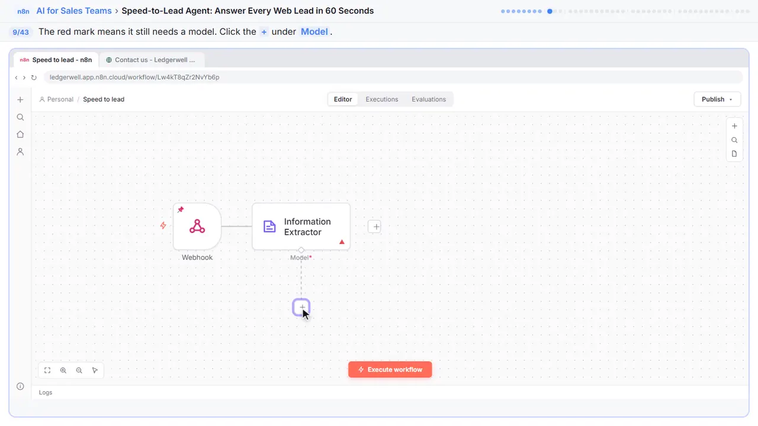Image resolution: width=758 pixels, height=426 pixels.
Task: Add a model with the plus under Model
Action: [x=301, y=307]
